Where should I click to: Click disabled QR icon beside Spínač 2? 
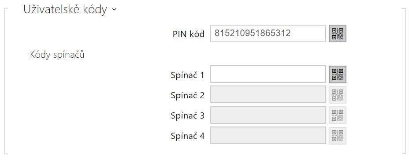coord(338,95)
